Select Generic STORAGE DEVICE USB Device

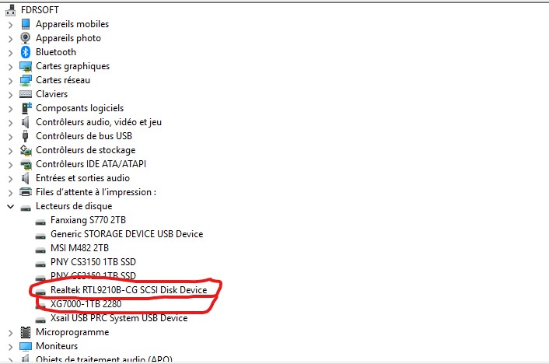[x=126, y=234]
